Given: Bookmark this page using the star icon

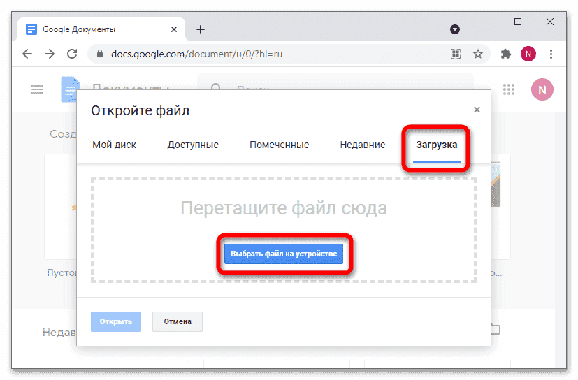Looking at the screenshot, I should pyautogui.click(x=478, y=54).
